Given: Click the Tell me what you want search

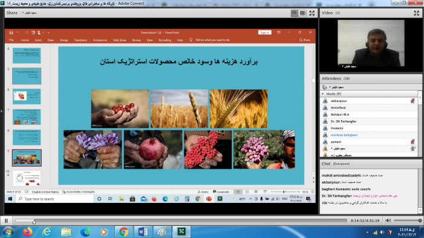Looking at the screenshot, I should (x=209, y=40).
